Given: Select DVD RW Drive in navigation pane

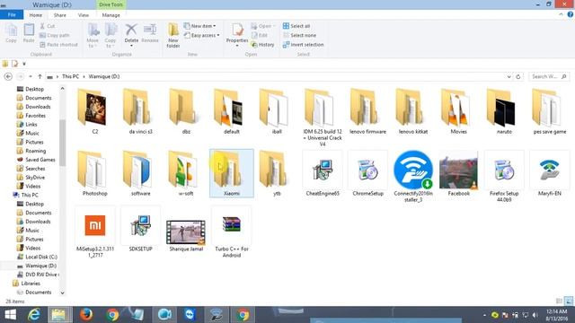Looking at the screenshot, I should point(38,275).
